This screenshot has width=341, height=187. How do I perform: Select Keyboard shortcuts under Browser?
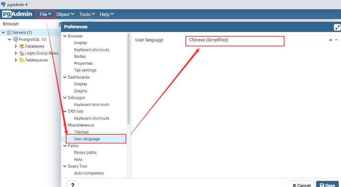click(92, 50)
